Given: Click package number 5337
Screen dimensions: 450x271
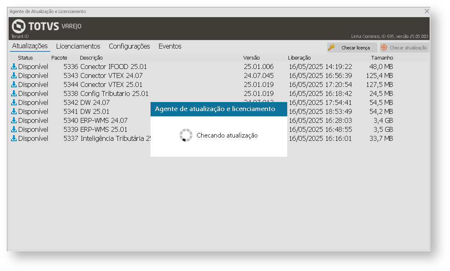Looking at the screenshot, I should (71, 138).
